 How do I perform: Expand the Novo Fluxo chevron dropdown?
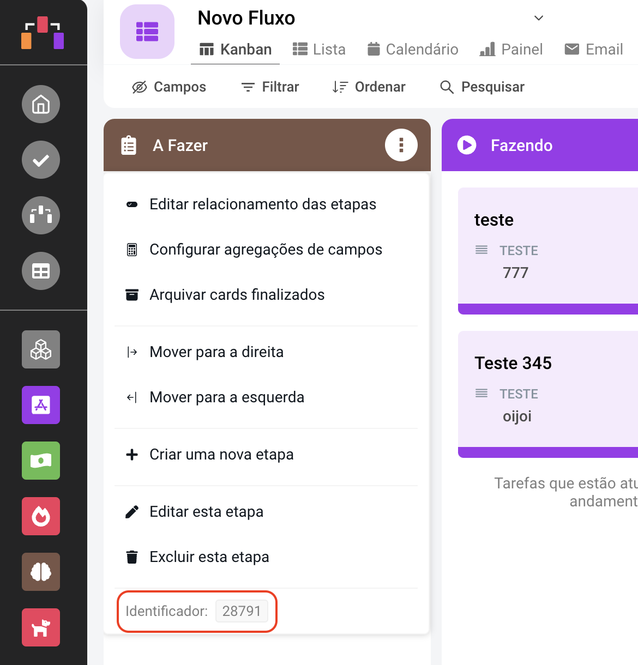(539, 18)
